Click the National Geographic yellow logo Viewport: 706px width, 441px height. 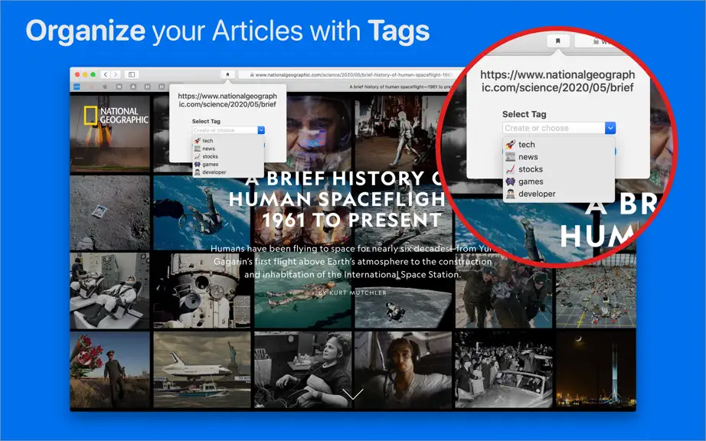click(x=90, y=116)
